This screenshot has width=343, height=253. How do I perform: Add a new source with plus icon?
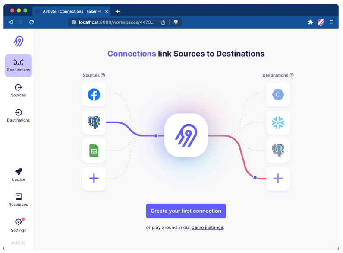click(x=94, y=178)
